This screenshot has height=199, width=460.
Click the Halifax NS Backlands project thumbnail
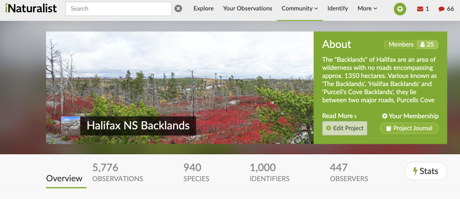(71, 125)
